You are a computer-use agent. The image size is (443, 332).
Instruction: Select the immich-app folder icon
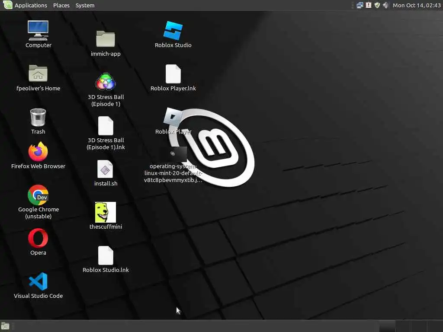click(106, 38)
